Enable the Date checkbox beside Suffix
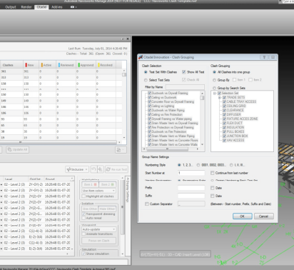This screenshot has height=270, width=294. pyautogui.click(x=213, y=196)
